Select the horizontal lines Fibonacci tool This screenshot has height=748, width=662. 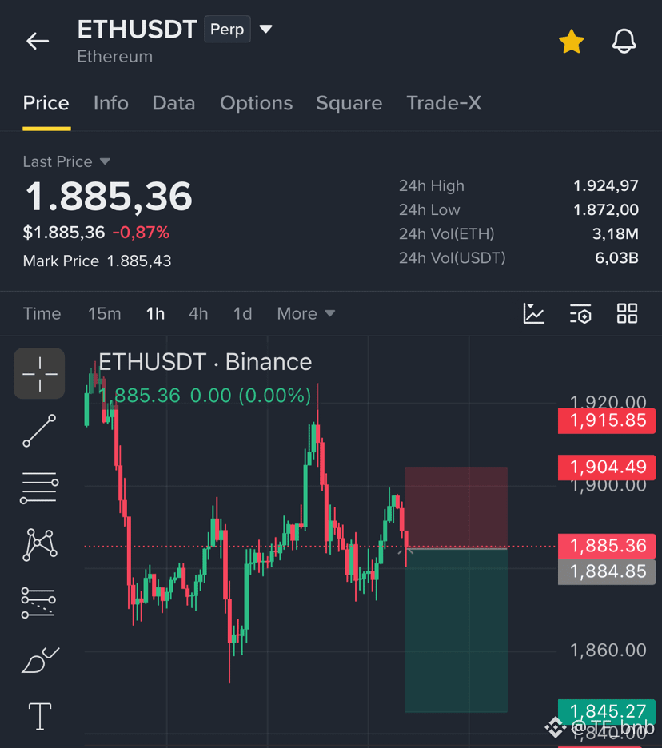40,487
